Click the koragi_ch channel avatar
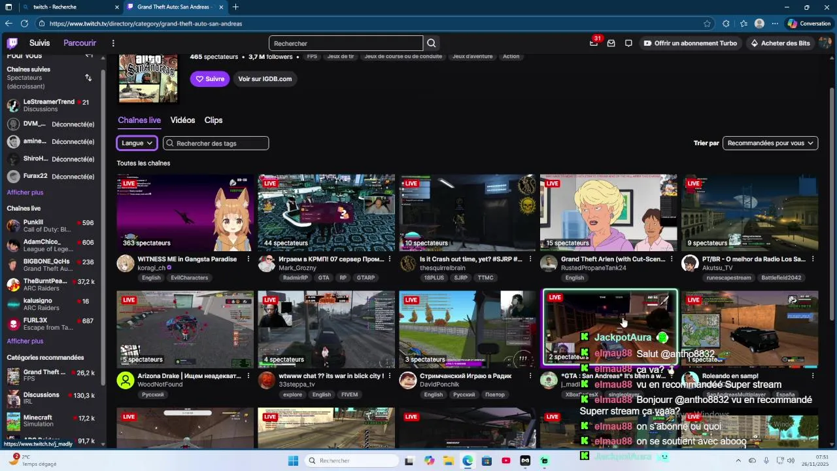This screenshot has height=471, width=837. [x=126, y=264]
